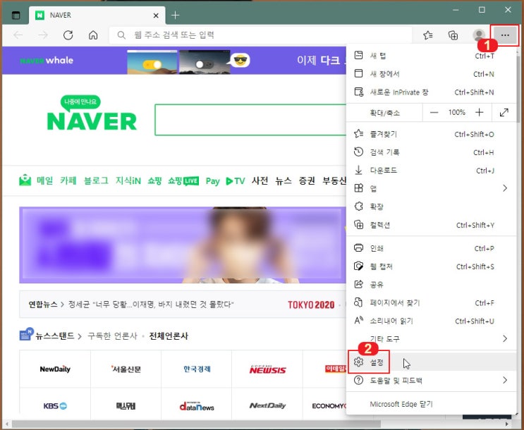Screen dimensions: 524x430
Task: Click the address bar input field
Action: pyautogui.click(x=261, y=35)
